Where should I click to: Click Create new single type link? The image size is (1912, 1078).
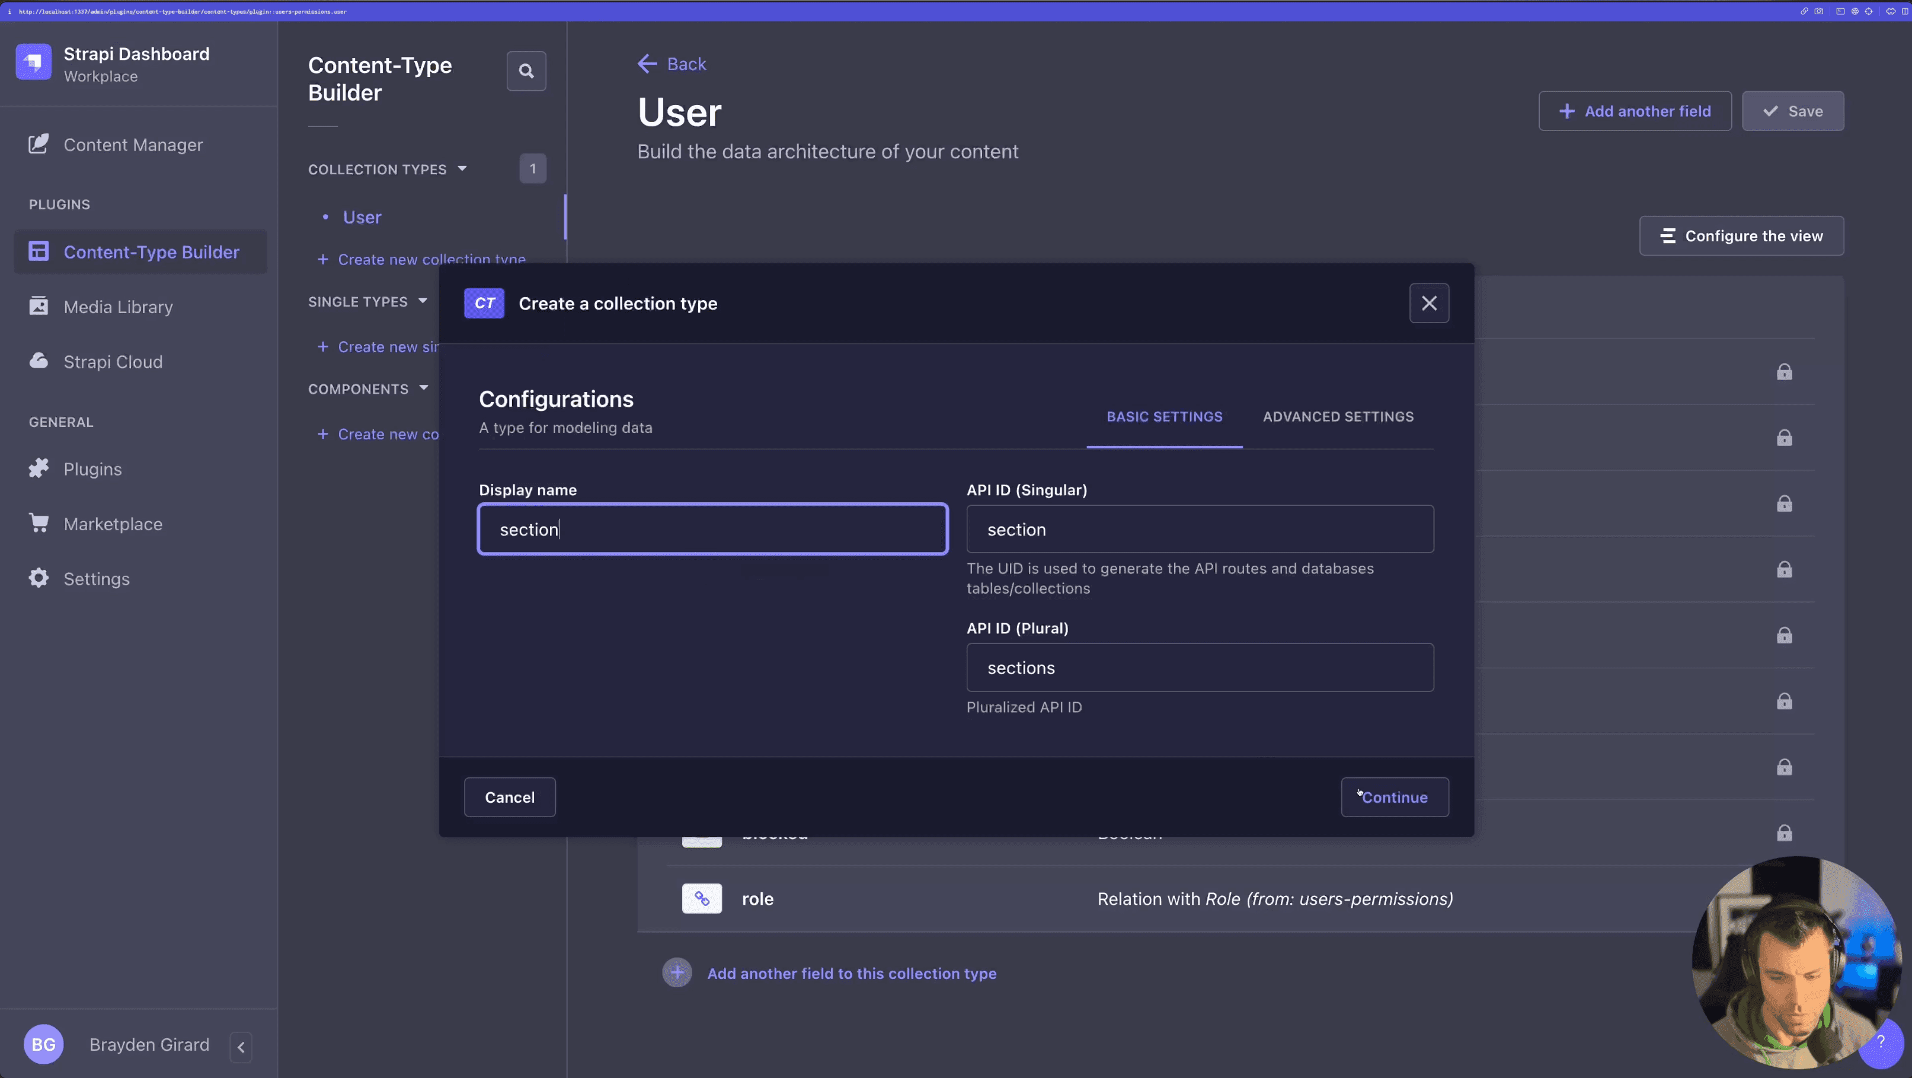click(x=378, y=347)
